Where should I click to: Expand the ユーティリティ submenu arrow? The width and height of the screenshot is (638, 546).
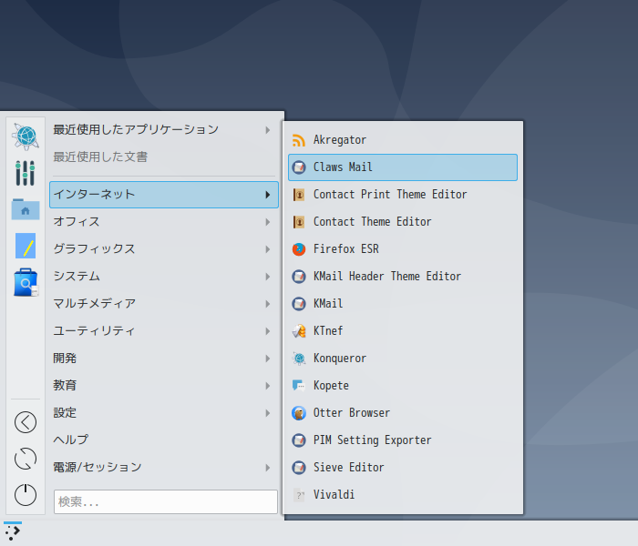tap(268, 331)
